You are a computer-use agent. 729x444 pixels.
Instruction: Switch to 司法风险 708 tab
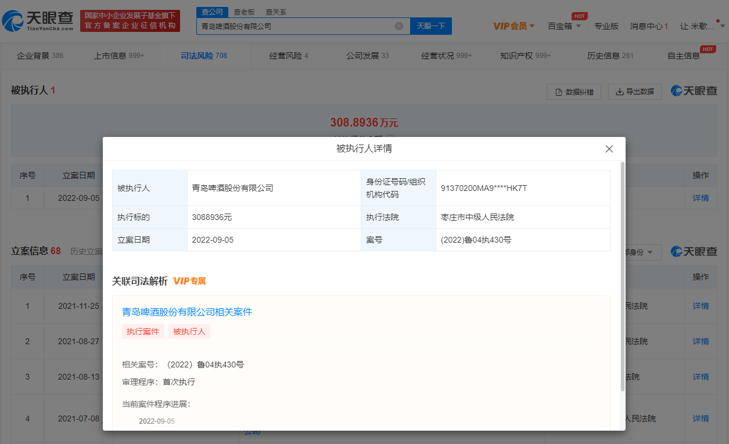point(204,56)
